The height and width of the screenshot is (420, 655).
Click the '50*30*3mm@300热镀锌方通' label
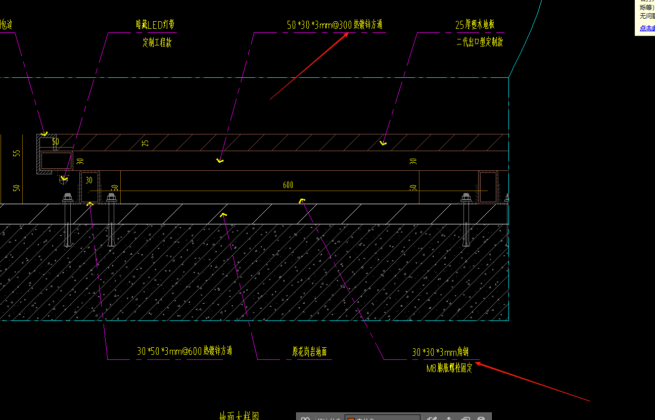[335, 24]
